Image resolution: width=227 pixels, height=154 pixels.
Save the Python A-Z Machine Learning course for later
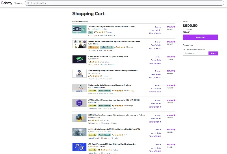156,148
